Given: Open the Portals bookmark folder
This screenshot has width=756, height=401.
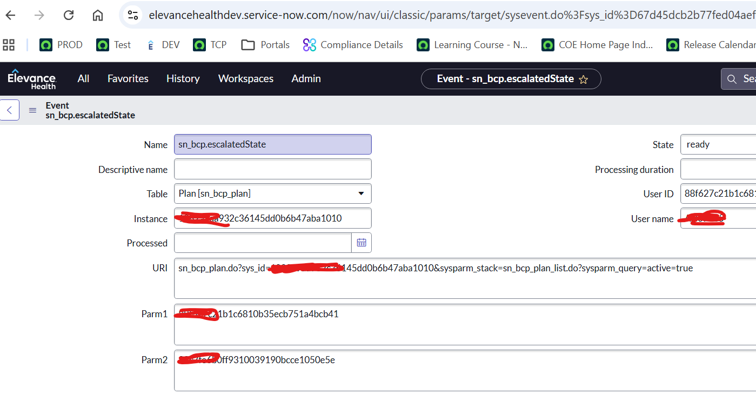Looking at the screenshot, I should click(265, 45).
